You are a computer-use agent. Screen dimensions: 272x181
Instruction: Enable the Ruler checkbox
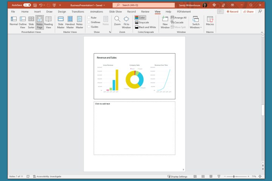coord(89,18)
